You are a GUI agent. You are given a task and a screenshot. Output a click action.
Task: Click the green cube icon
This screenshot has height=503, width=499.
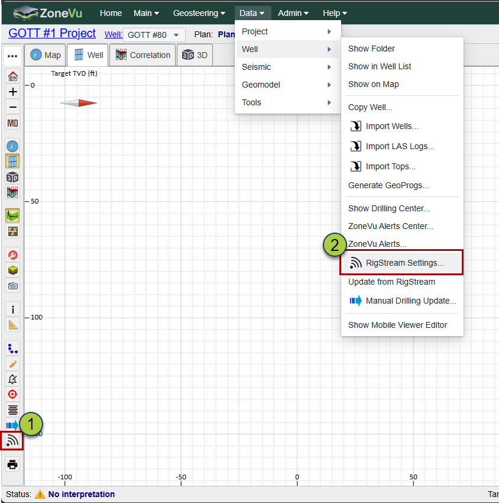12,270
